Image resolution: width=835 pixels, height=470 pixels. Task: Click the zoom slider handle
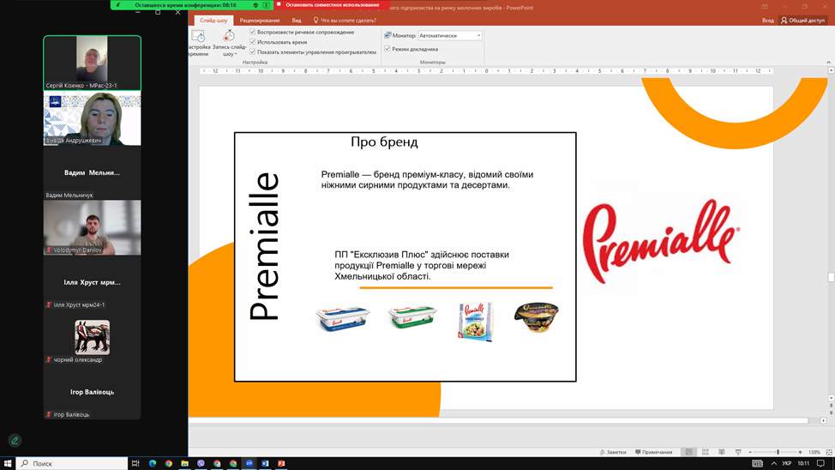778,452
